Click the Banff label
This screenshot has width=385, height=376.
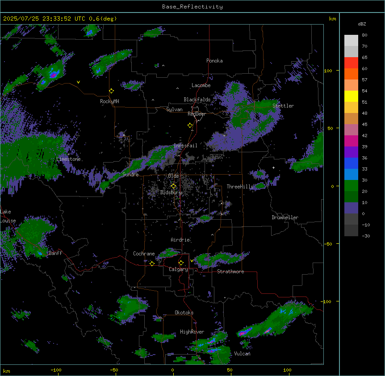55,253
